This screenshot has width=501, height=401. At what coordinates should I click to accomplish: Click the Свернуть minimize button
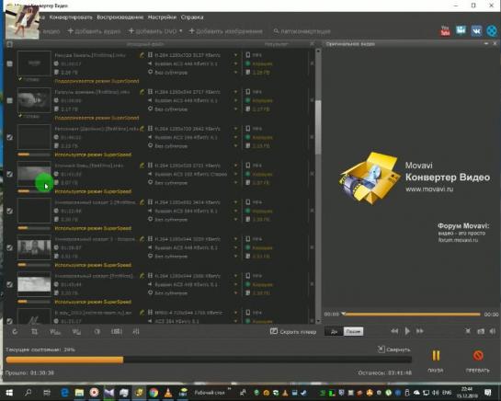pyautogui.click(x=394, y=349)
